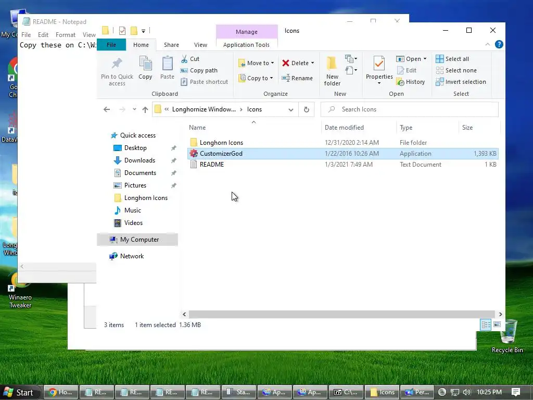Open the File tab in Explorer
This screenshot has height=400, width=533.
111,45
